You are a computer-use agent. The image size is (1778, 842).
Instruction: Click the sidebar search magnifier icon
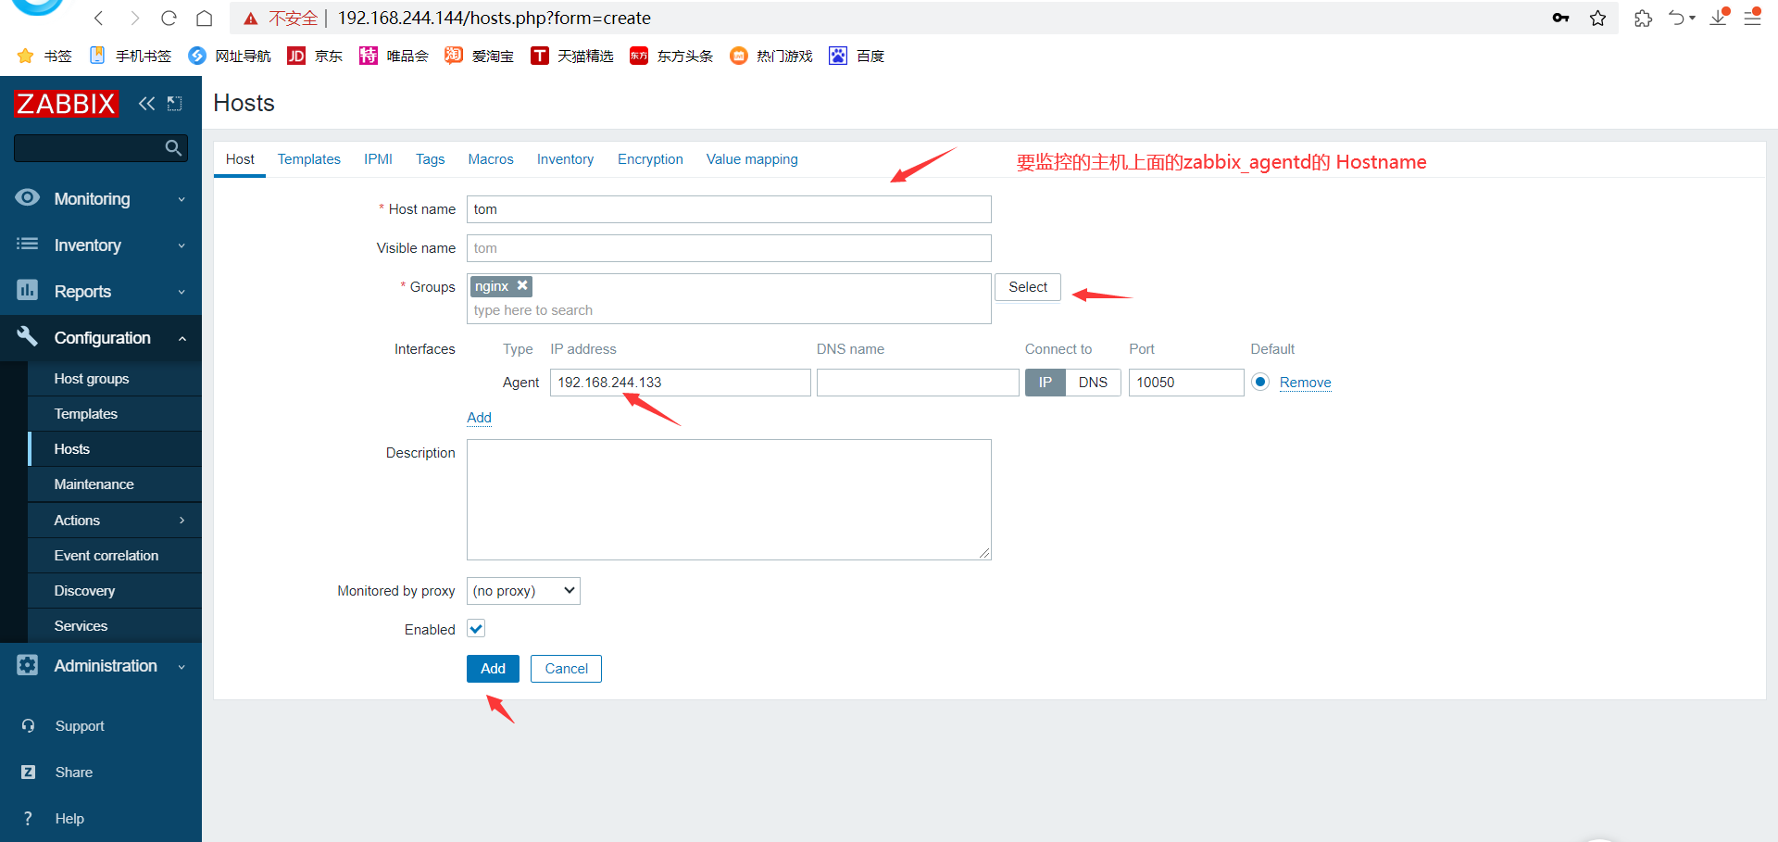click(173, 148)
